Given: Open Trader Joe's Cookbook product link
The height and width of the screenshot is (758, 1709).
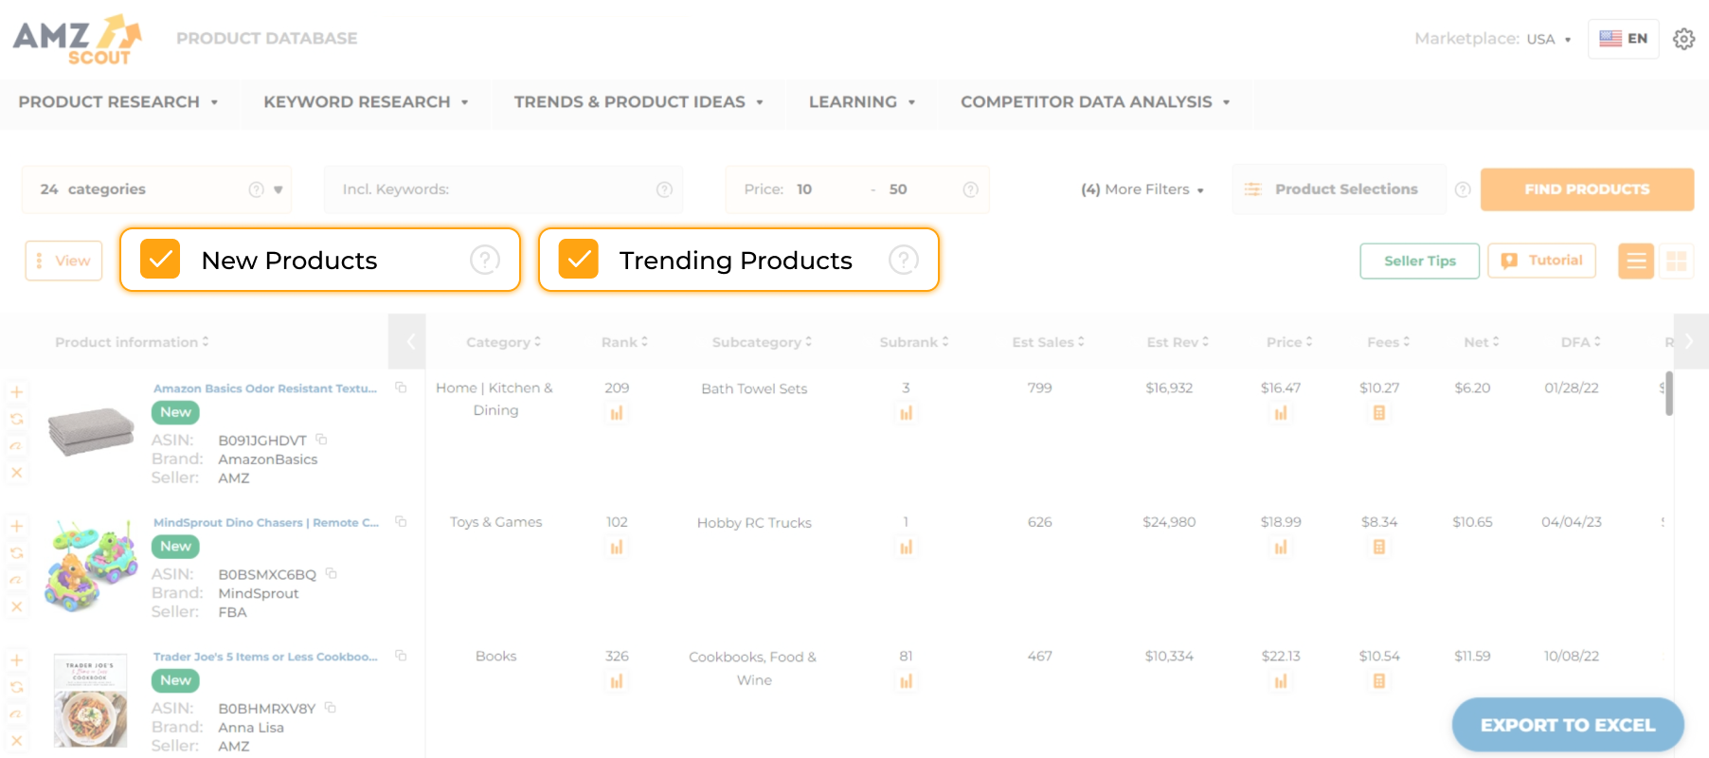Looking at the screenshot, I should click(x=265, y=657).
